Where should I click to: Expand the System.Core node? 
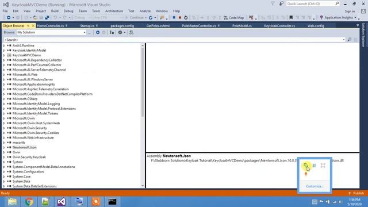point(4,177)
